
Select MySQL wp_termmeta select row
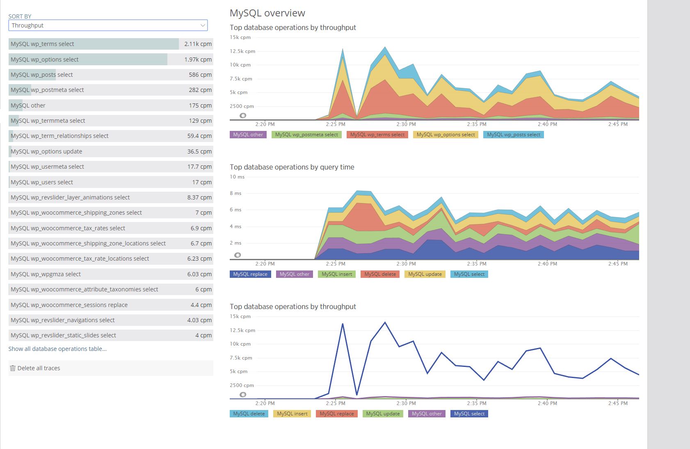click(111, 121)
